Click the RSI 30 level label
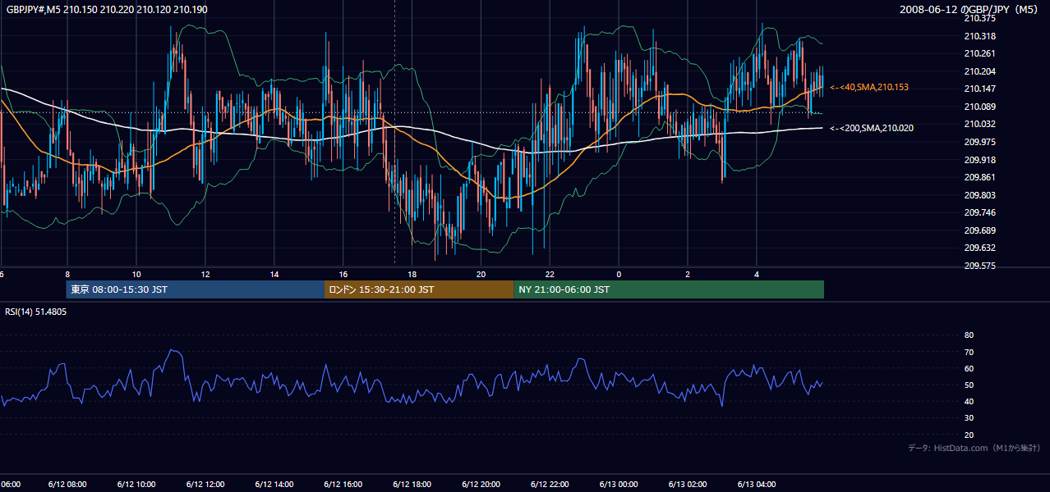The width and height of the screenshot is (1050, 492). click(969, 417)
